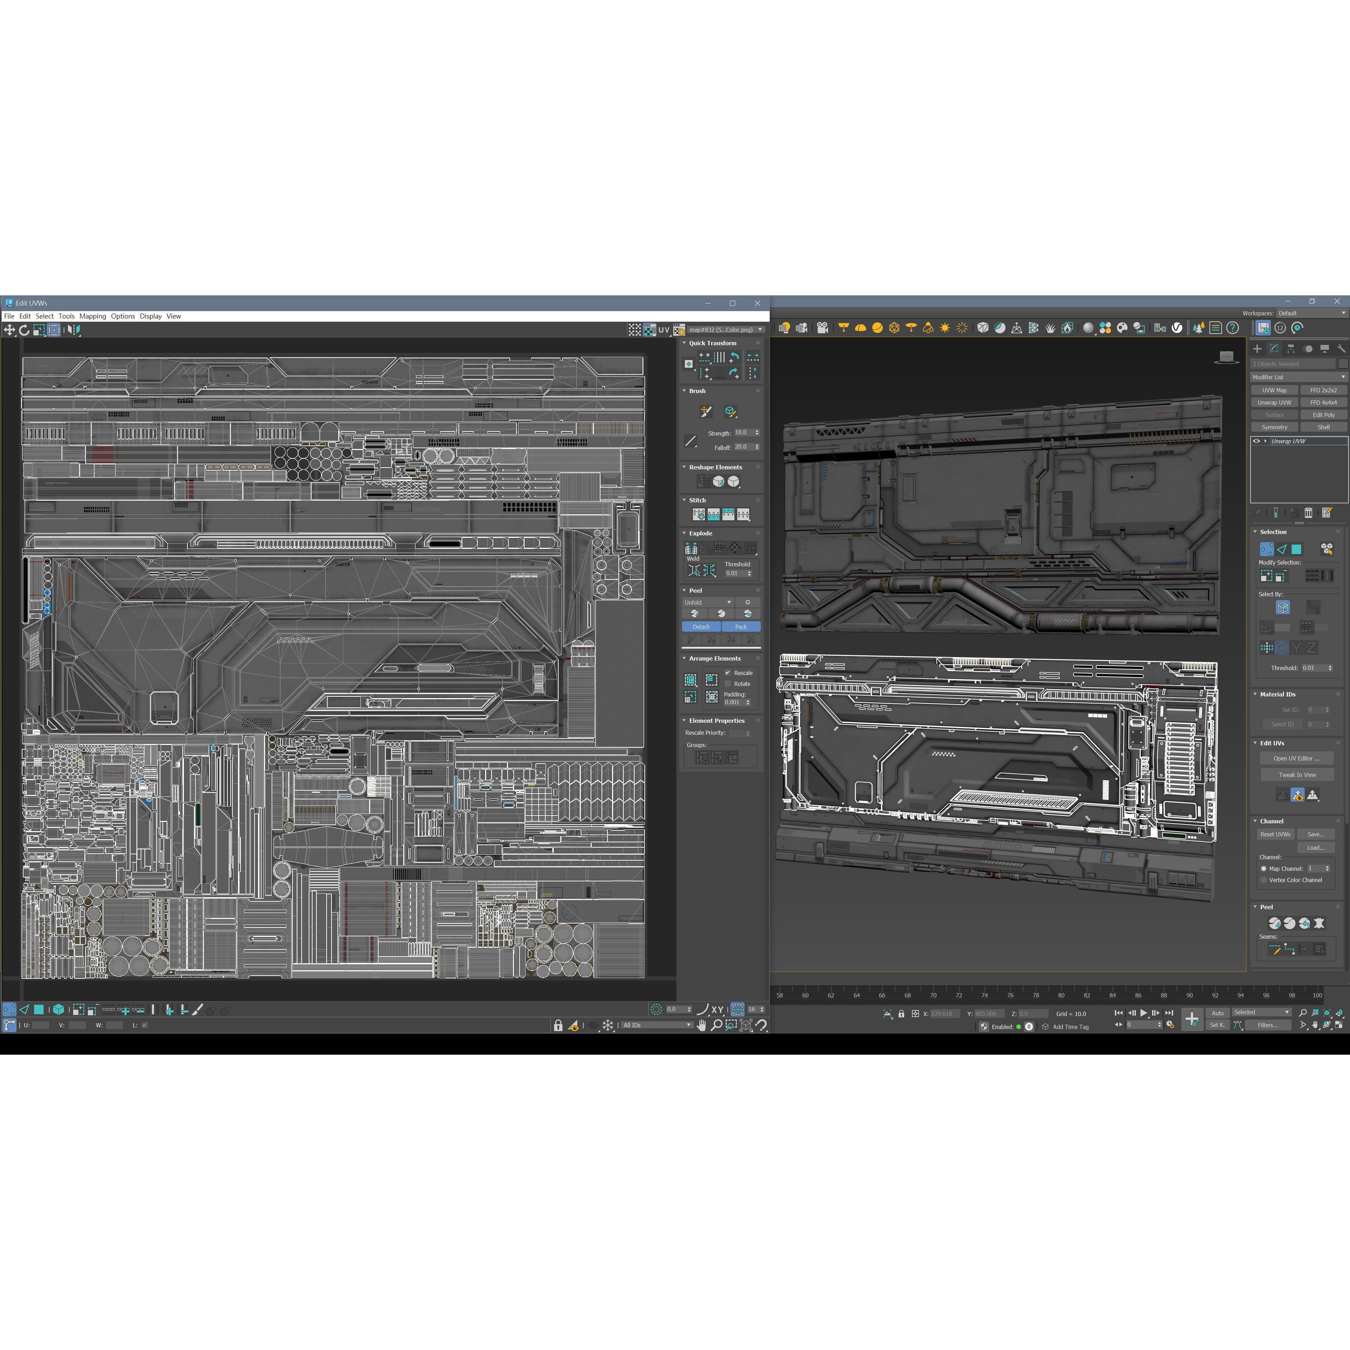Open the map#832 texture dropdown
The height and width of the screenshot is (1350, 1350).
coord(726,330)
